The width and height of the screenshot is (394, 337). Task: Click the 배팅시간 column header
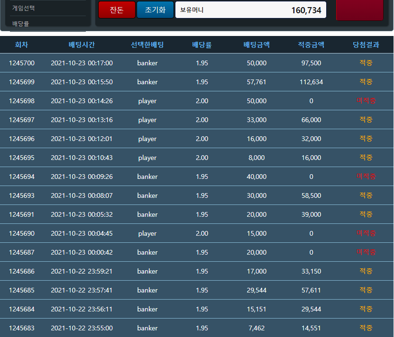pos(82,44)
